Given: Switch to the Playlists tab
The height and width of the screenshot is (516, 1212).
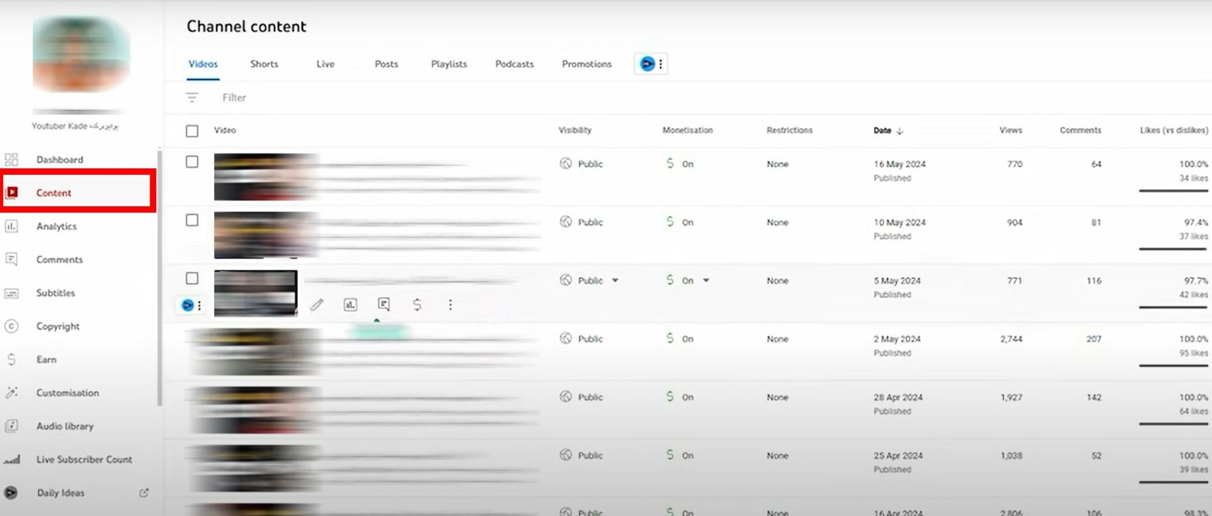Looking at the screenshot, I should pyautogui.click(x=449, y=64).
